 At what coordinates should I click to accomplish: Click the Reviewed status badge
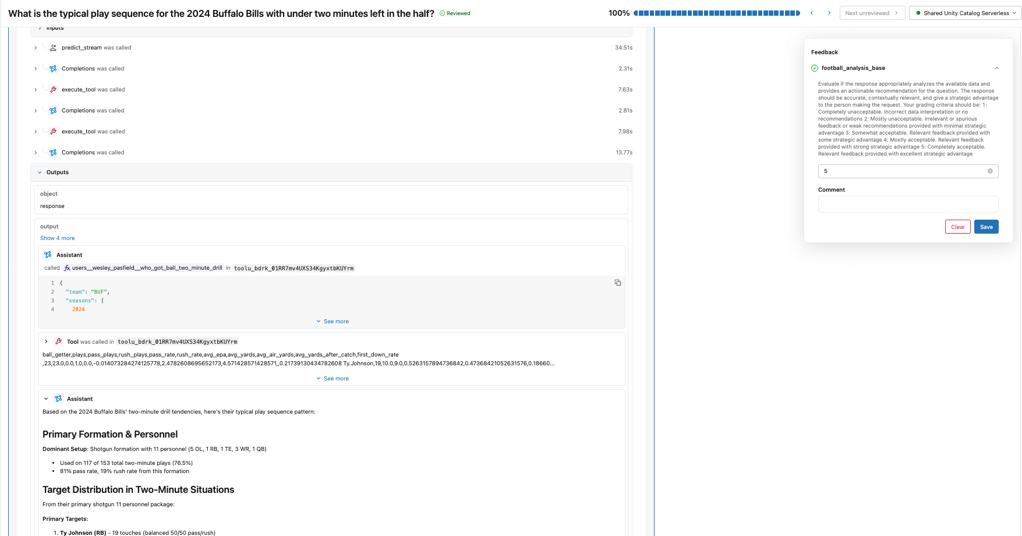tap(455, 12)
